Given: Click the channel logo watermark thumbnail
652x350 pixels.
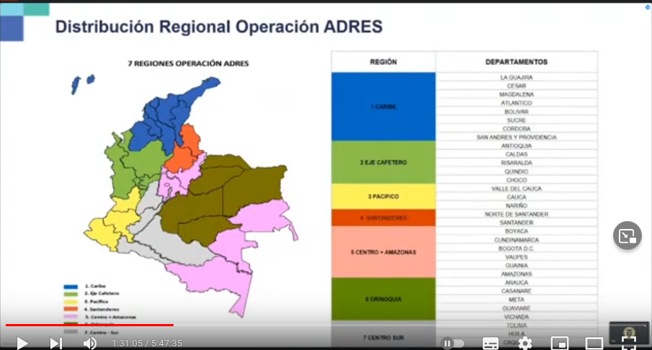Looking at the screenshot, I should (629, 332).
